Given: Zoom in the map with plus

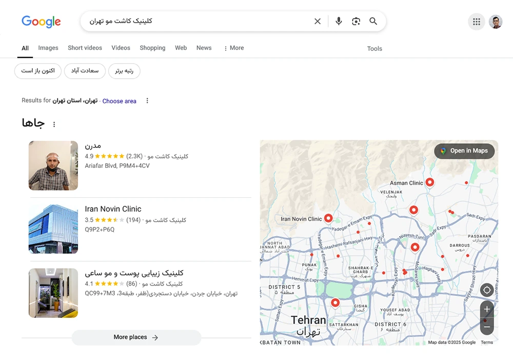Looking at the screenshot, I should (x=487, y=309).
